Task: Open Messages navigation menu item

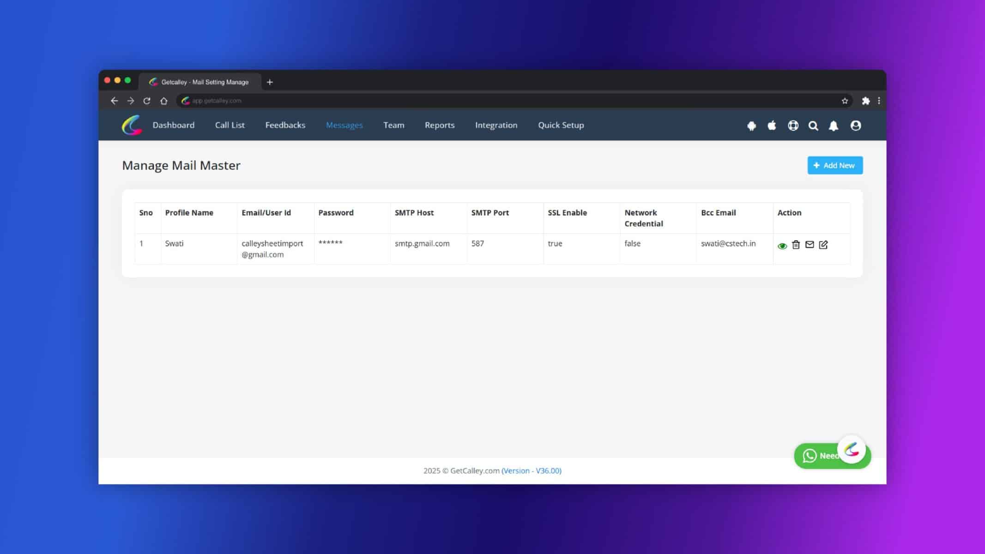Action: pyautogui.click(x=344, y=125)
